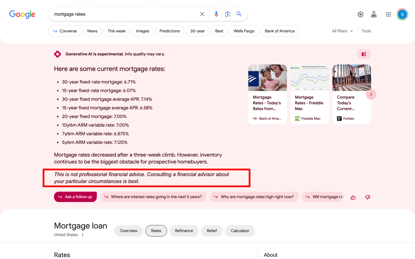This screenshot has height=259, width=415.
Task: Switch to the News filter
Action: point(92,31)
